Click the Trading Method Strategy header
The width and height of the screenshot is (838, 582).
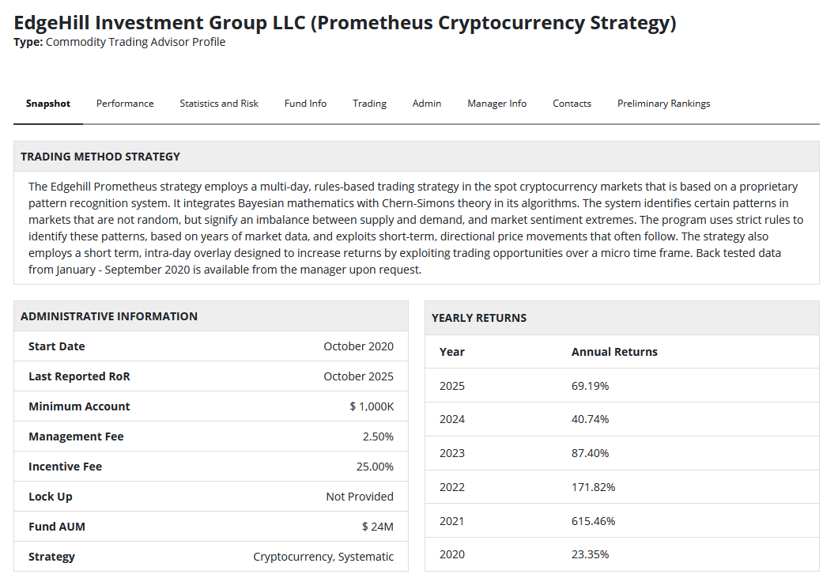pos(100,157)
